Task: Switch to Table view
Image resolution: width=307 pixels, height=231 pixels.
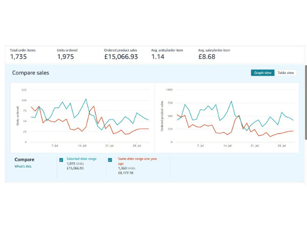Action: (x=286, y=73)
